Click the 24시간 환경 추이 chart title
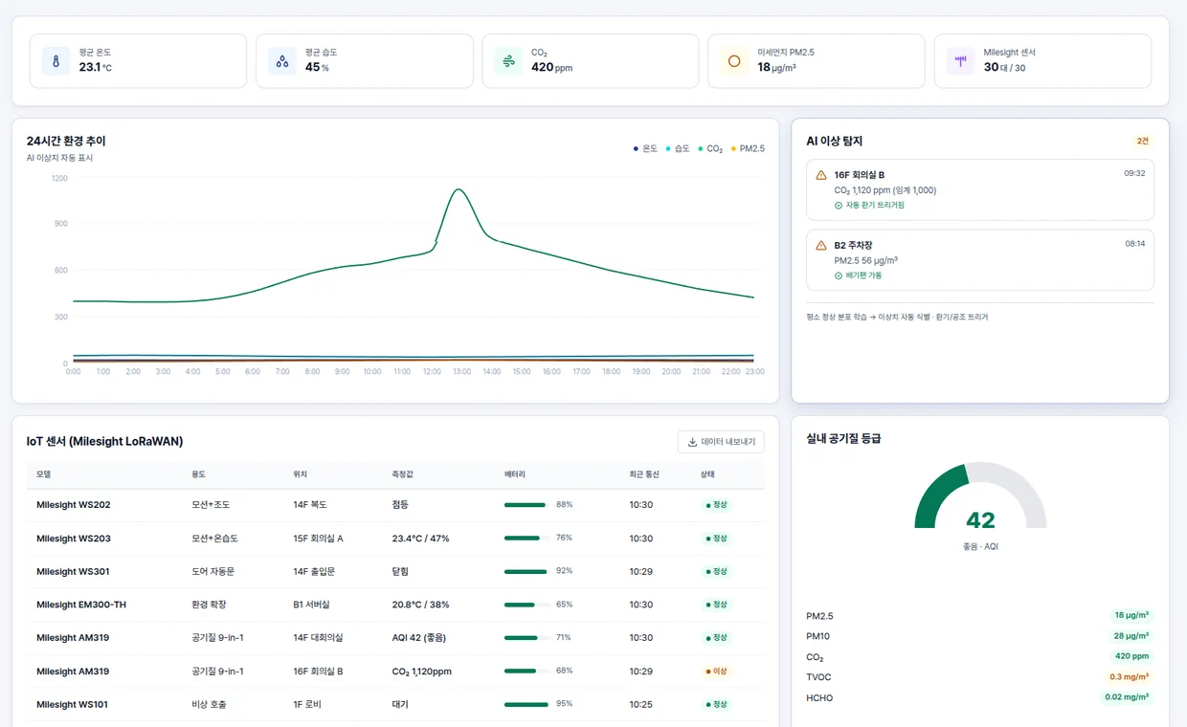The width and height of the screenshot is (1187, 727). pos(66,141)
